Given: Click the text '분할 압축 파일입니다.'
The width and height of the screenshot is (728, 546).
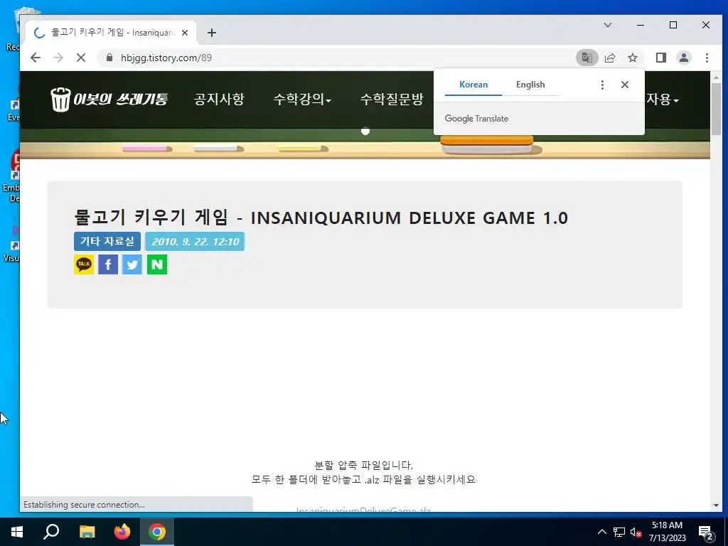Looking at the screenshot, I should [363, 465].
